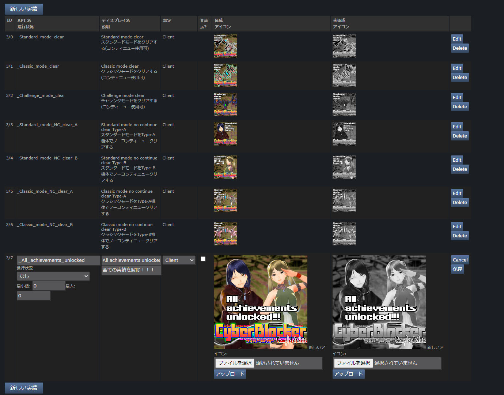The image size is (504, 395).
Task: Click the 最大 maximum value field
Action: coord(34,296)
